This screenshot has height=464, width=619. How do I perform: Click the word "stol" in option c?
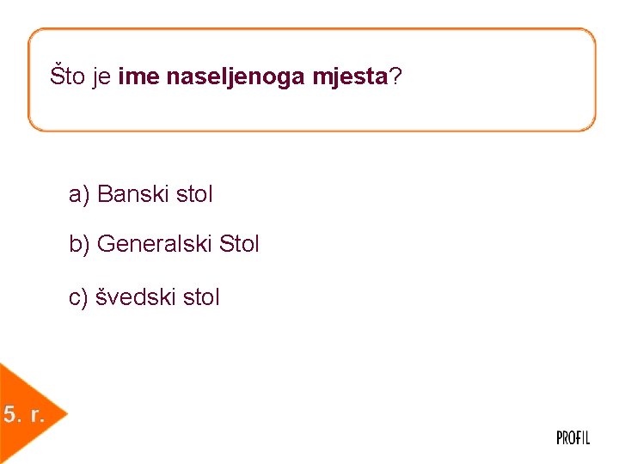click(x=200, y=297)
